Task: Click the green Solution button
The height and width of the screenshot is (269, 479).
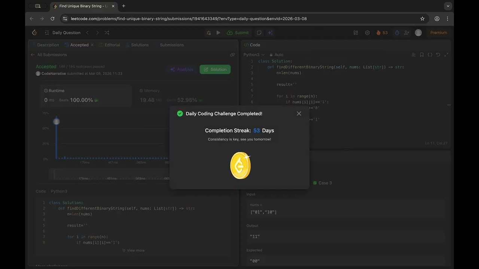Action: click(x=215, y=69)
